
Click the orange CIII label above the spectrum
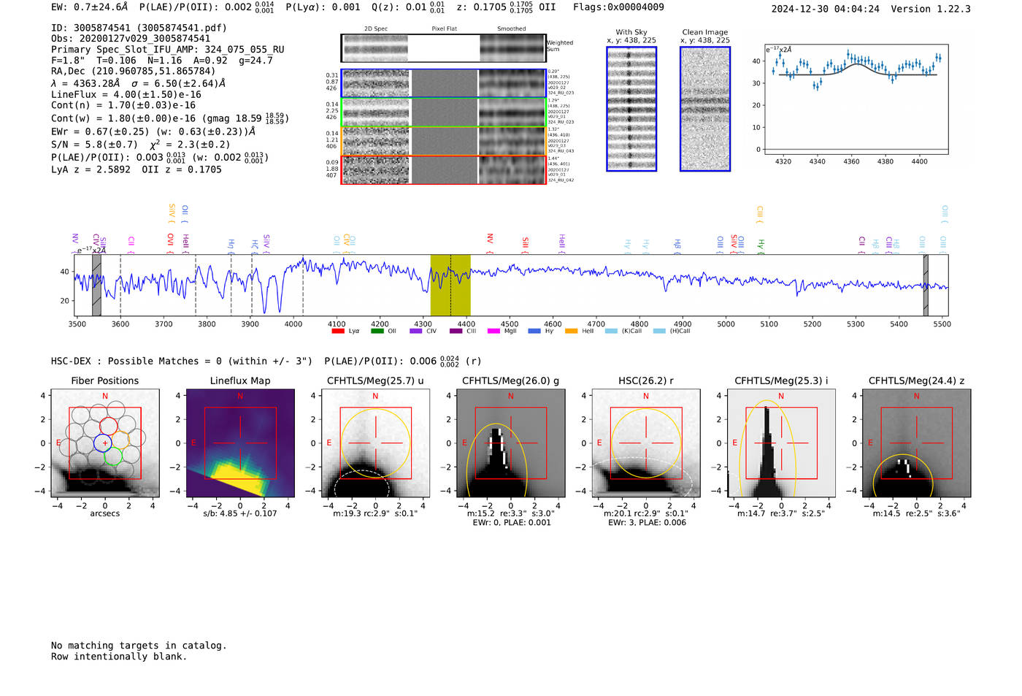pyautogui.click(x=760, y=215)
